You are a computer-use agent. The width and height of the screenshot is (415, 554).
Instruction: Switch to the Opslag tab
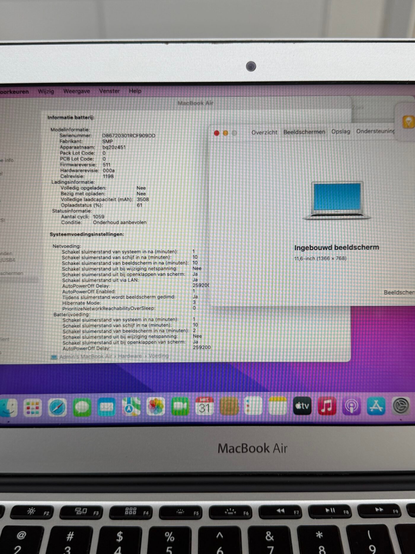click(341, 131)
